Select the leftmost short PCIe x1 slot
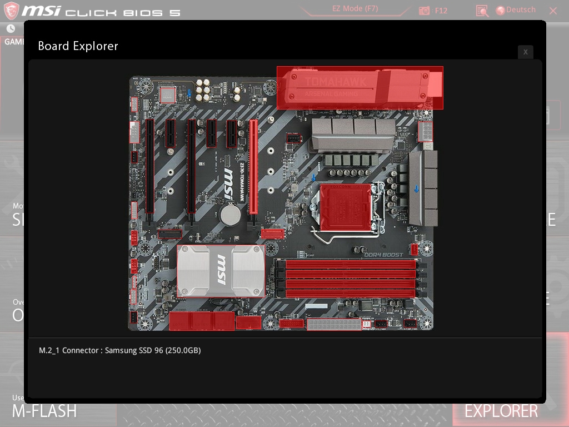Screen dimensions: 569x427 pyautogui.click(x=170, y=133)
